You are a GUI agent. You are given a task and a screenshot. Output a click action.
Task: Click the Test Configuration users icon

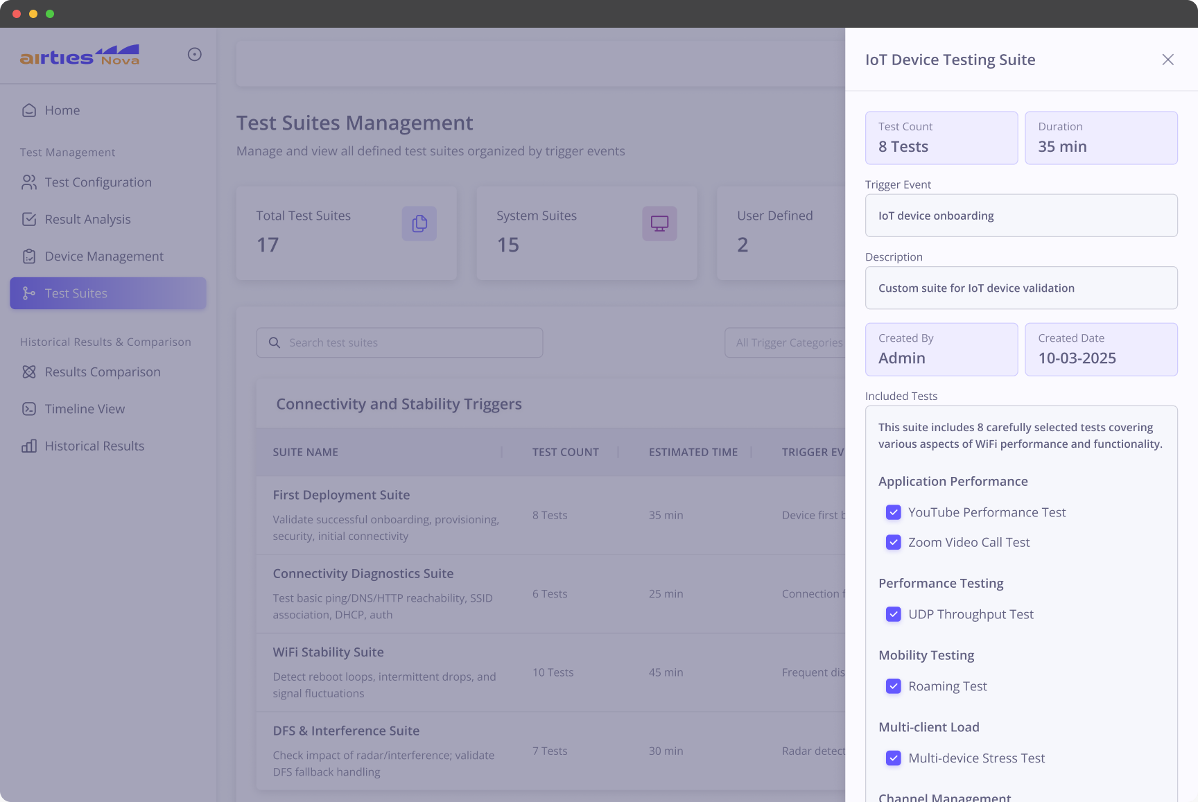coord(29,182)
